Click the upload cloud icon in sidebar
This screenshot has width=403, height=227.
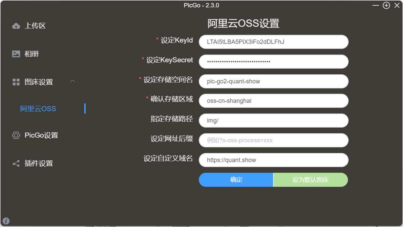[16, 26]
